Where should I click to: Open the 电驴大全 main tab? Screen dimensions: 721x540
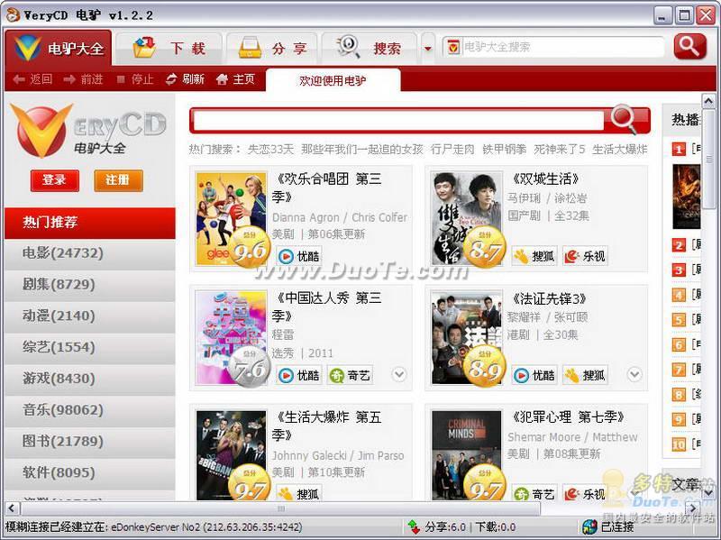click(59, 48)
